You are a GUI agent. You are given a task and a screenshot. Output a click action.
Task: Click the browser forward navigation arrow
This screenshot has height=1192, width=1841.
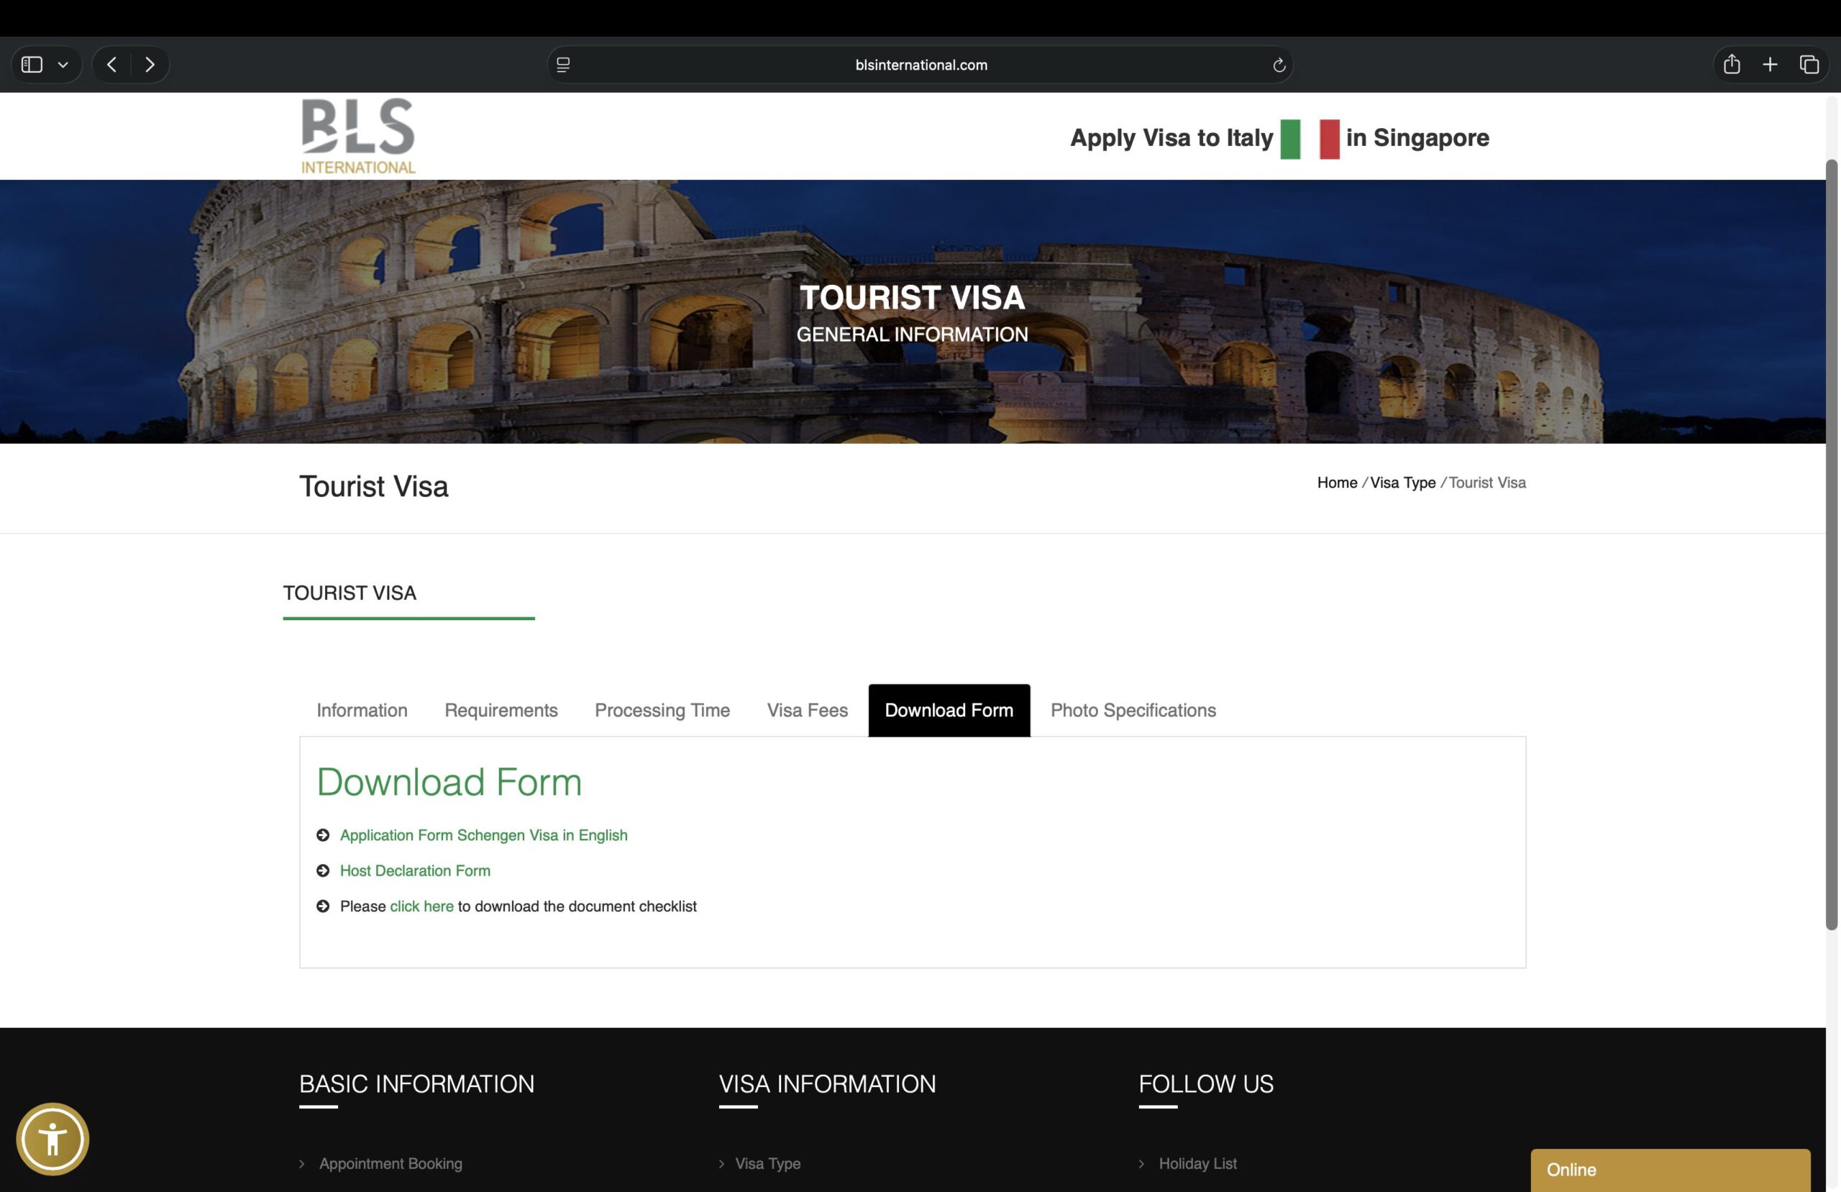point(150,64)
